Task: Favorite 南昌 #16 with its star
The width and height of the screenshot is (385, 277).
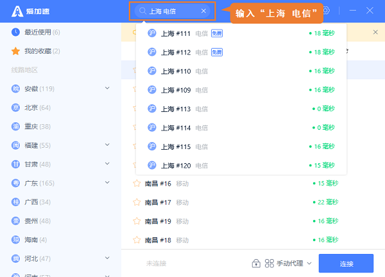Action: (x=137, y=183)
